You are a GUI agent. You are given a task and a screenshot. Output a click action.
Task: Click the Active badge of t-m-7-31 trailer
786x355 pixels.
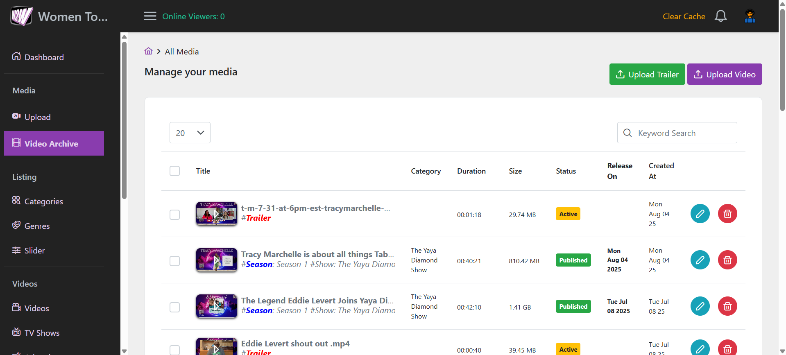(x=568, y=214)
